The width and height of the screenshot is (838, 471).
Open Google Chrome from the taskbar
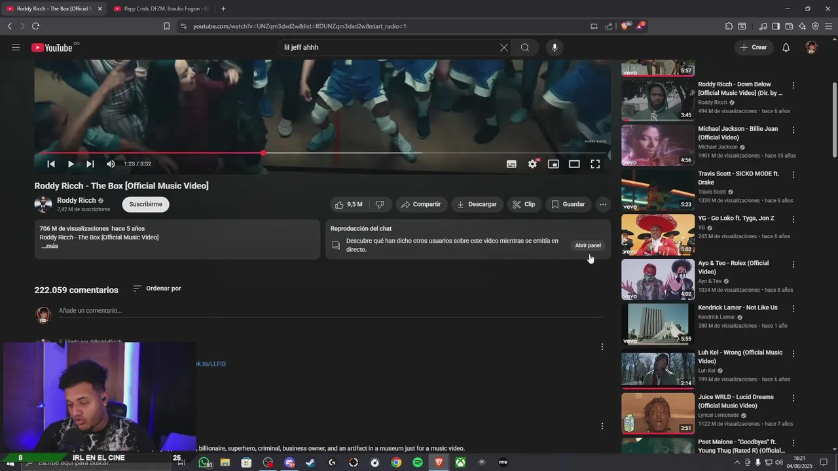pyautogui.click(x=396, y=462)
